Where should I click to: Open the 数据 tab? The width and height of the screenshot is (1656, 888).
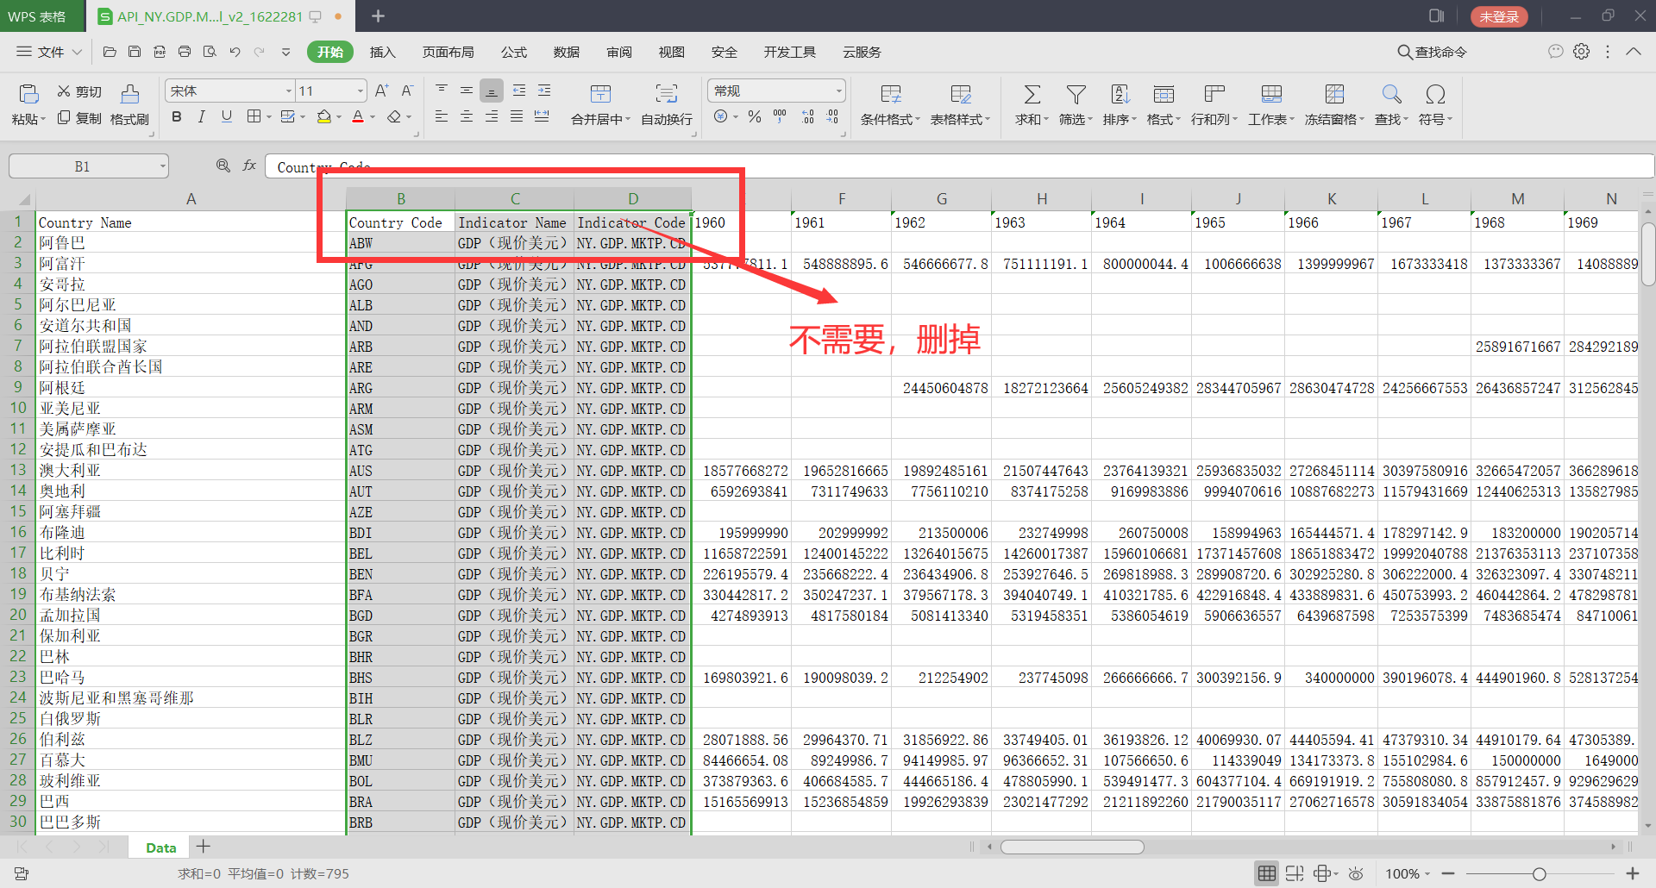(567, 52)
